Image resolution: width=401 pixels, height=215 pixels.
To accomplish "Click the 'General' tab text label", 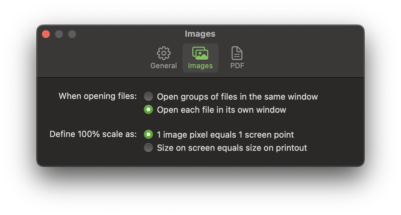I will (x=163, y=66).
